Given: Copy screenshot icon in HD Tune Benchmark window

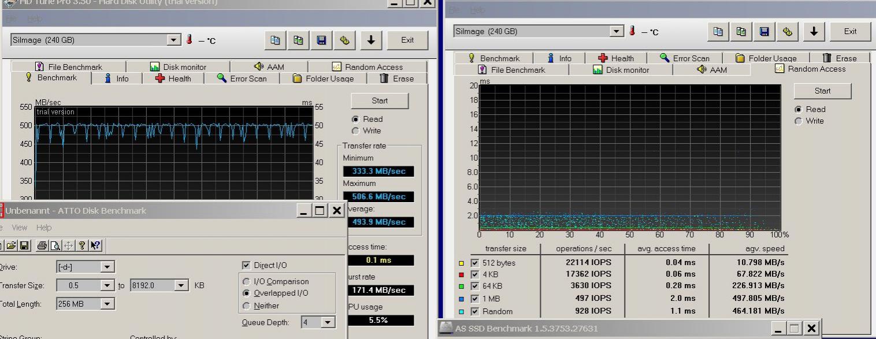Looking at the screenshot, I should point(298,40).
